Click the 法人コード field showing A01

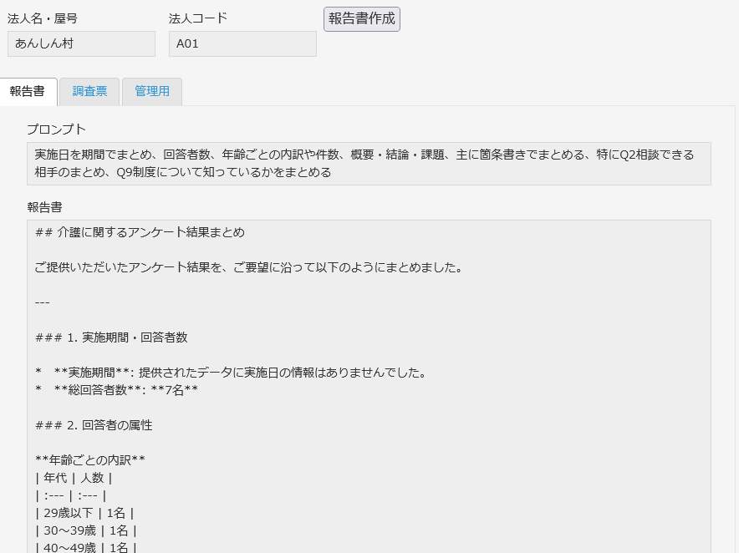(x=242, y=43)
